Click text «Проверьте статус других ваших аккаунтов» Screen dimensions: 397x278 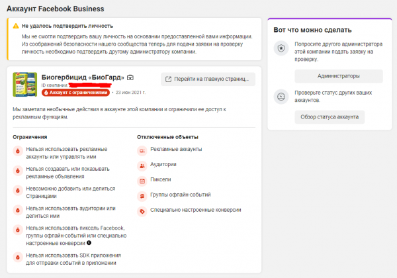(333, 97)
